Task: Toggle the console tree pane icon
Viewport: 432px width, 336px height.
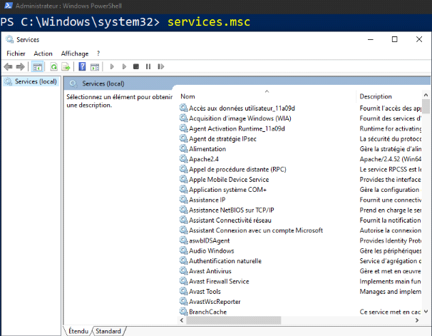Action: [37, 67]
